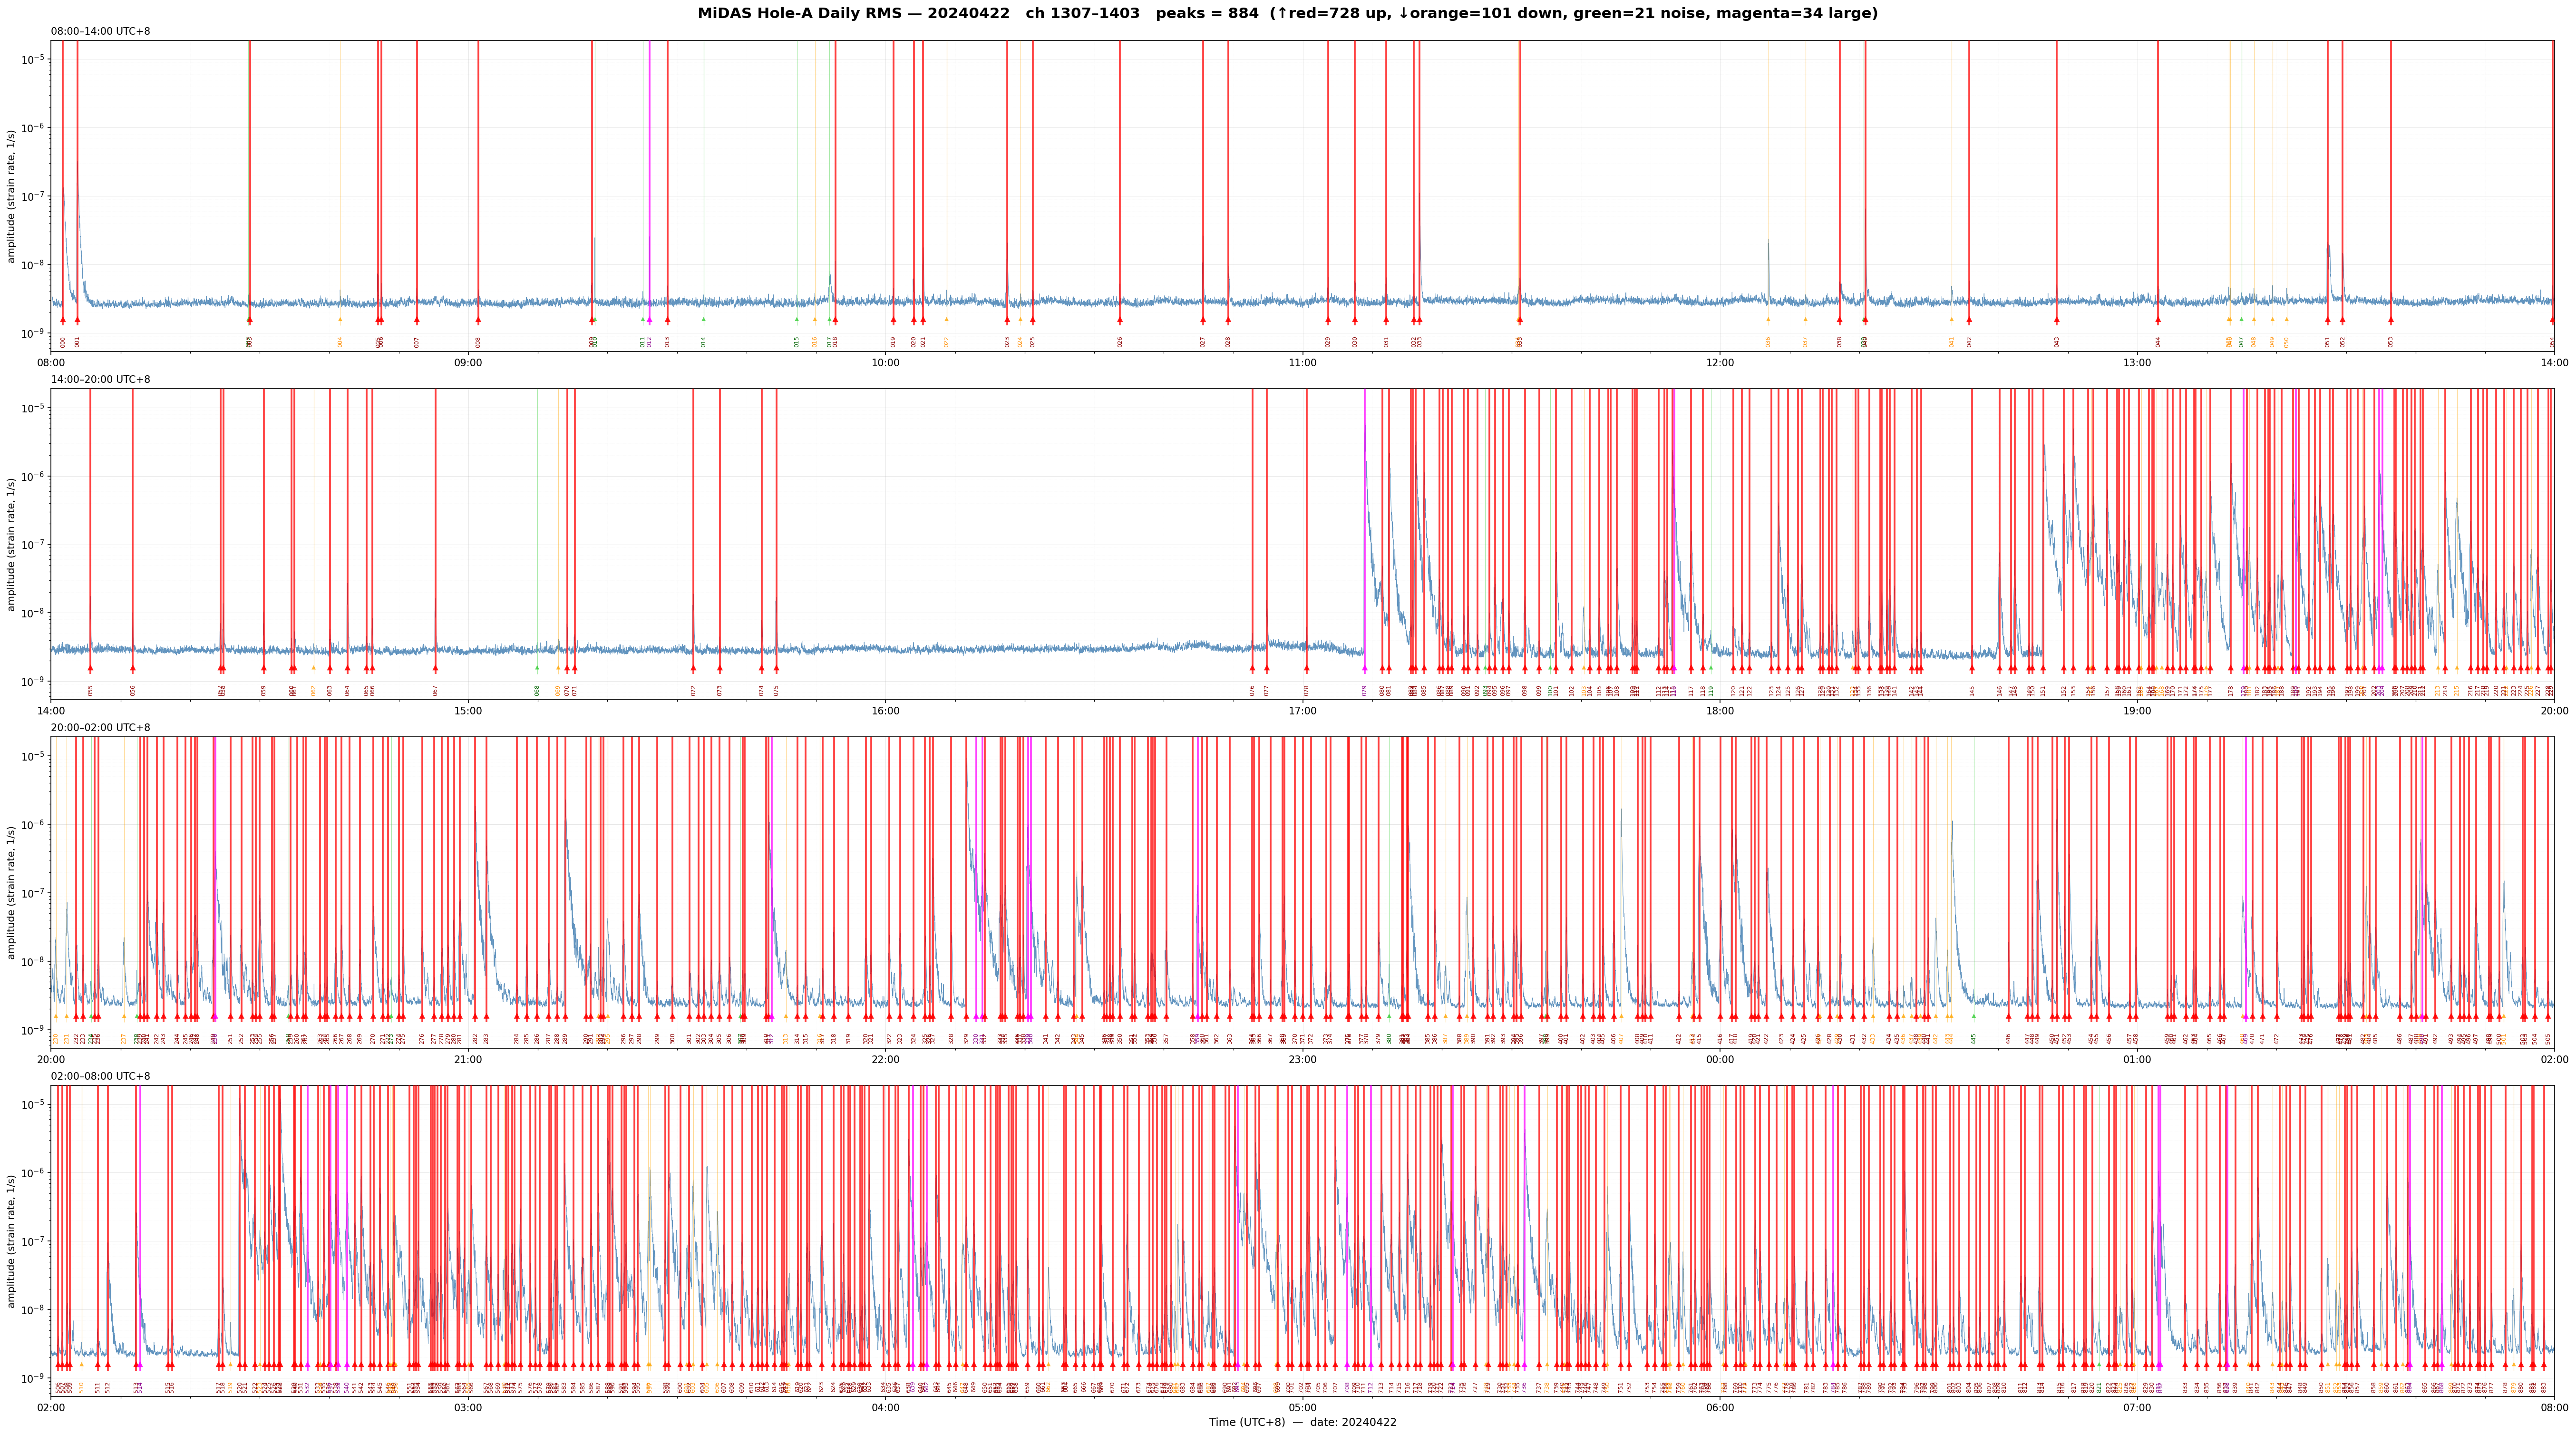Click the 10⁻⁷ y-tick in the 08:00–14:00 panel
Image resolution: width=2576 pixels, height=1435 pixels.
[x=33, y=196]
